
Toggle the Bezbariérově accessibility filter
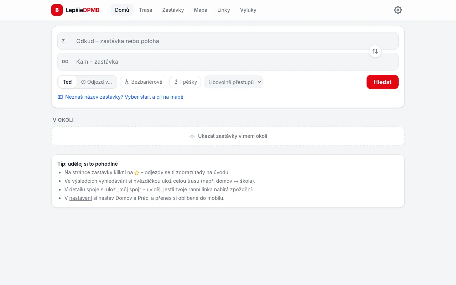tap(143, 82)
